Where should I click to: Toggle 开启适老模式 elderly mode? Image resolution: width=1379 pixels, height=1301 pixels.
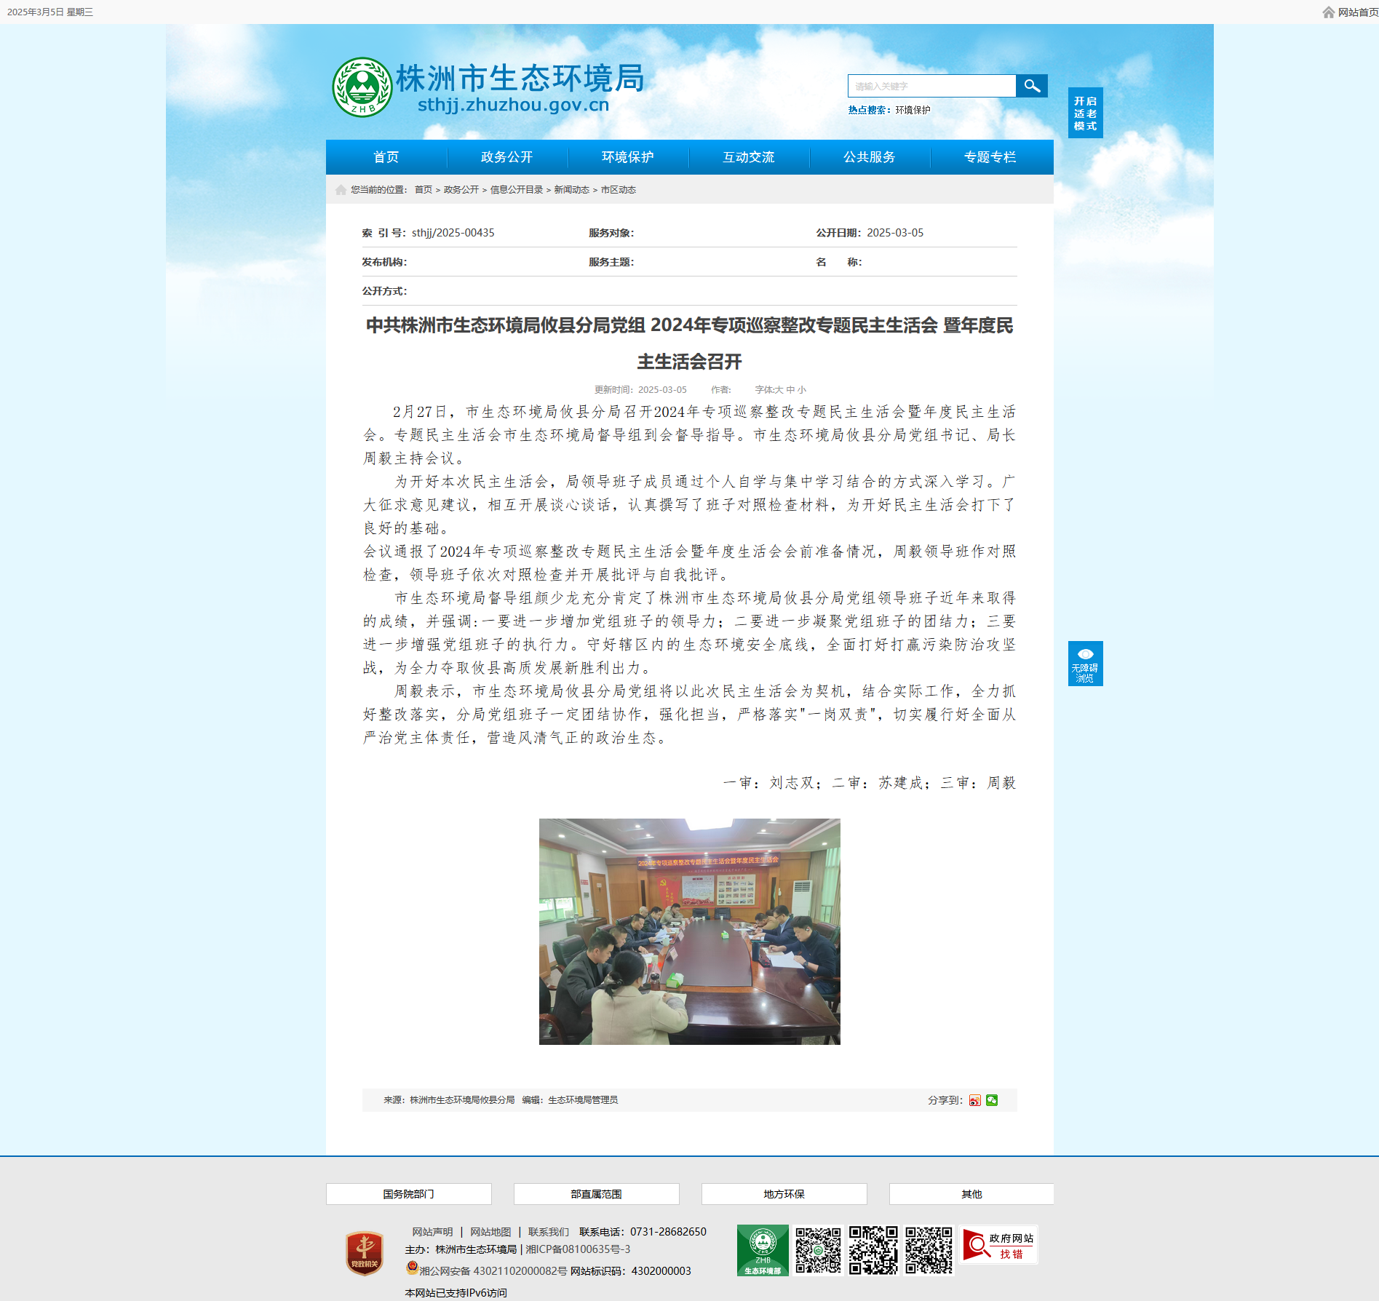(1085, 113)
